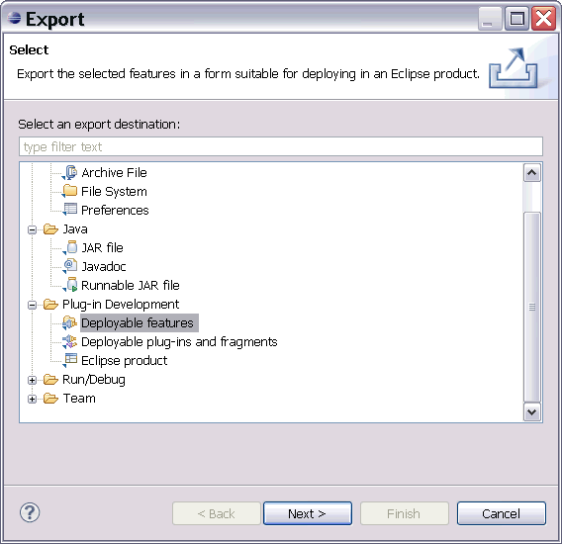Click Deployable plug-ins and fragments icon
The width and height of the screenshot is (562, 544).
tap(70, 341)
